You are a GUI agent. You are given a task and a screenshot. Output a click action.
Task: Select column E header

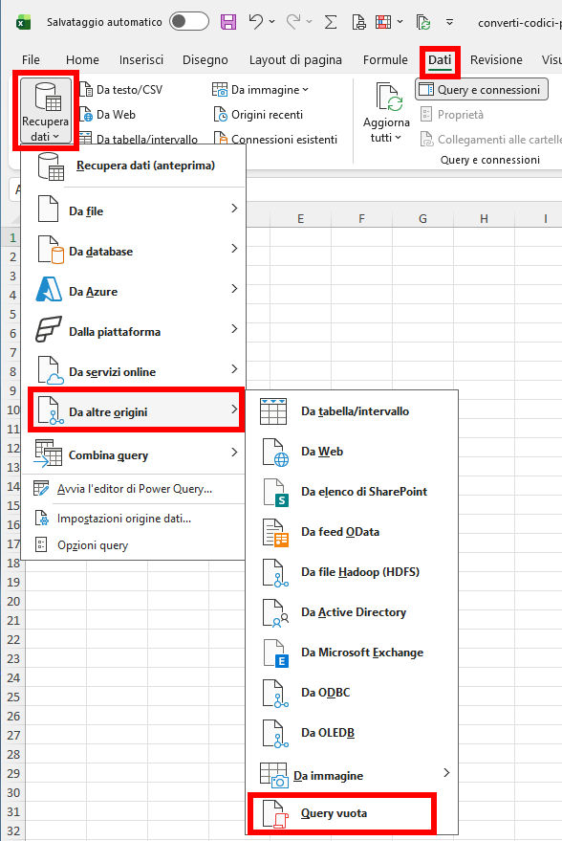(x=300, y=218)
